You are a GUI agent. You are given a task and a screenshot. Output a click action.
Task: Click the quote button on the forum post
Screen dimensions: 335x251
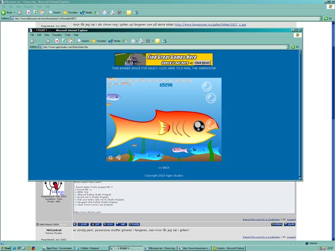pos(289,224)
